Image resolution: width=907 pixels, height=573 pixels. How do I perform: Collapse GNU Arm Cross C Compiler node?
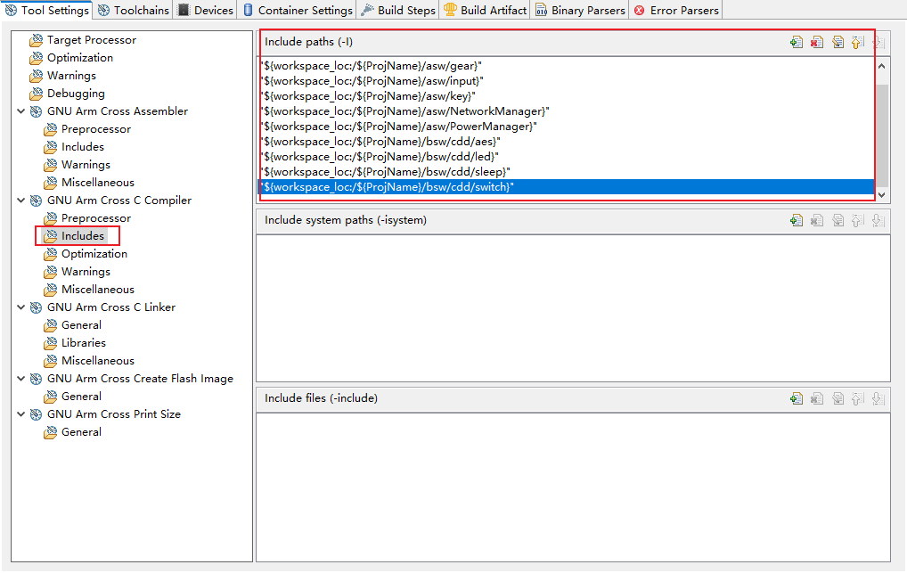click(x=20, y=201)
